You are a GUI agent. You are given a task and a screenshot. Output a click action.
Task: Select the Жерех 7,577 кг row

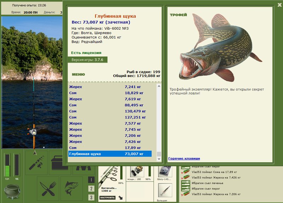pyautogui.click(x=110, y=124)
